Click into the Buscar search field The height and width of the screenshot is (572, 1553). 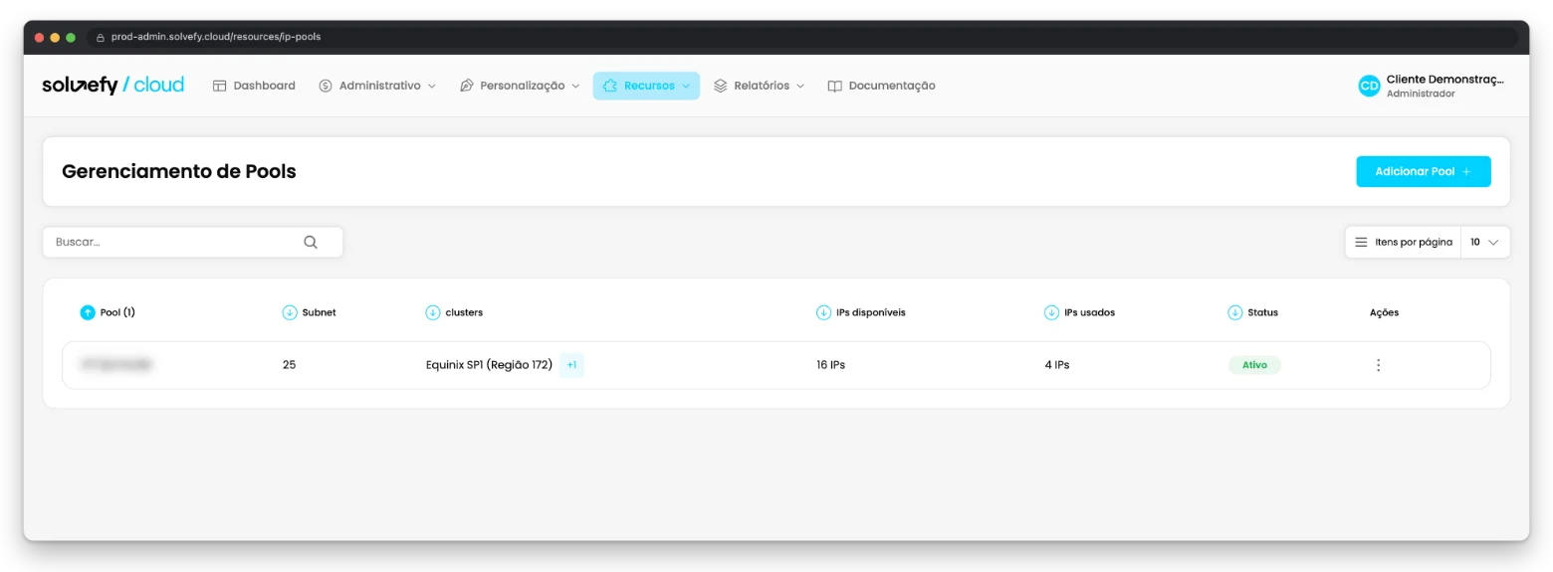(193, 242)
